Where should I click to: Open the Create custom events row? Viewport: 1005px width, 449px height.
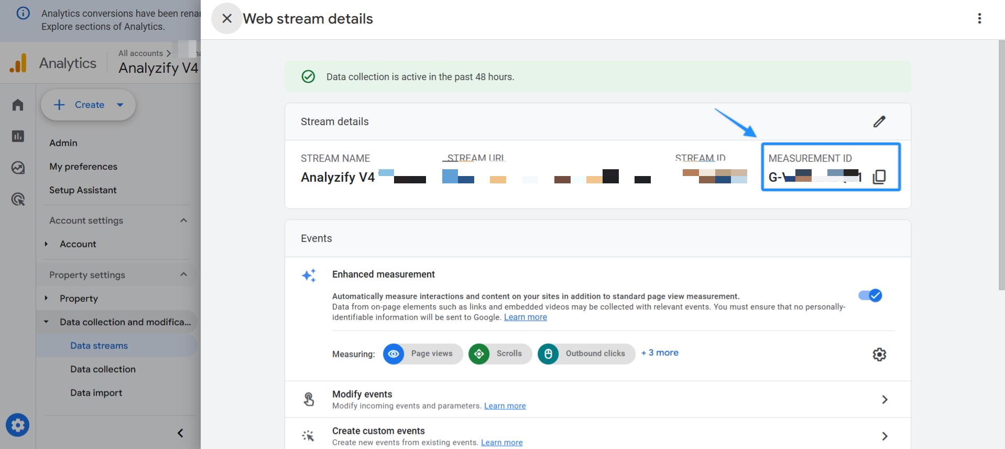(597, 434)
